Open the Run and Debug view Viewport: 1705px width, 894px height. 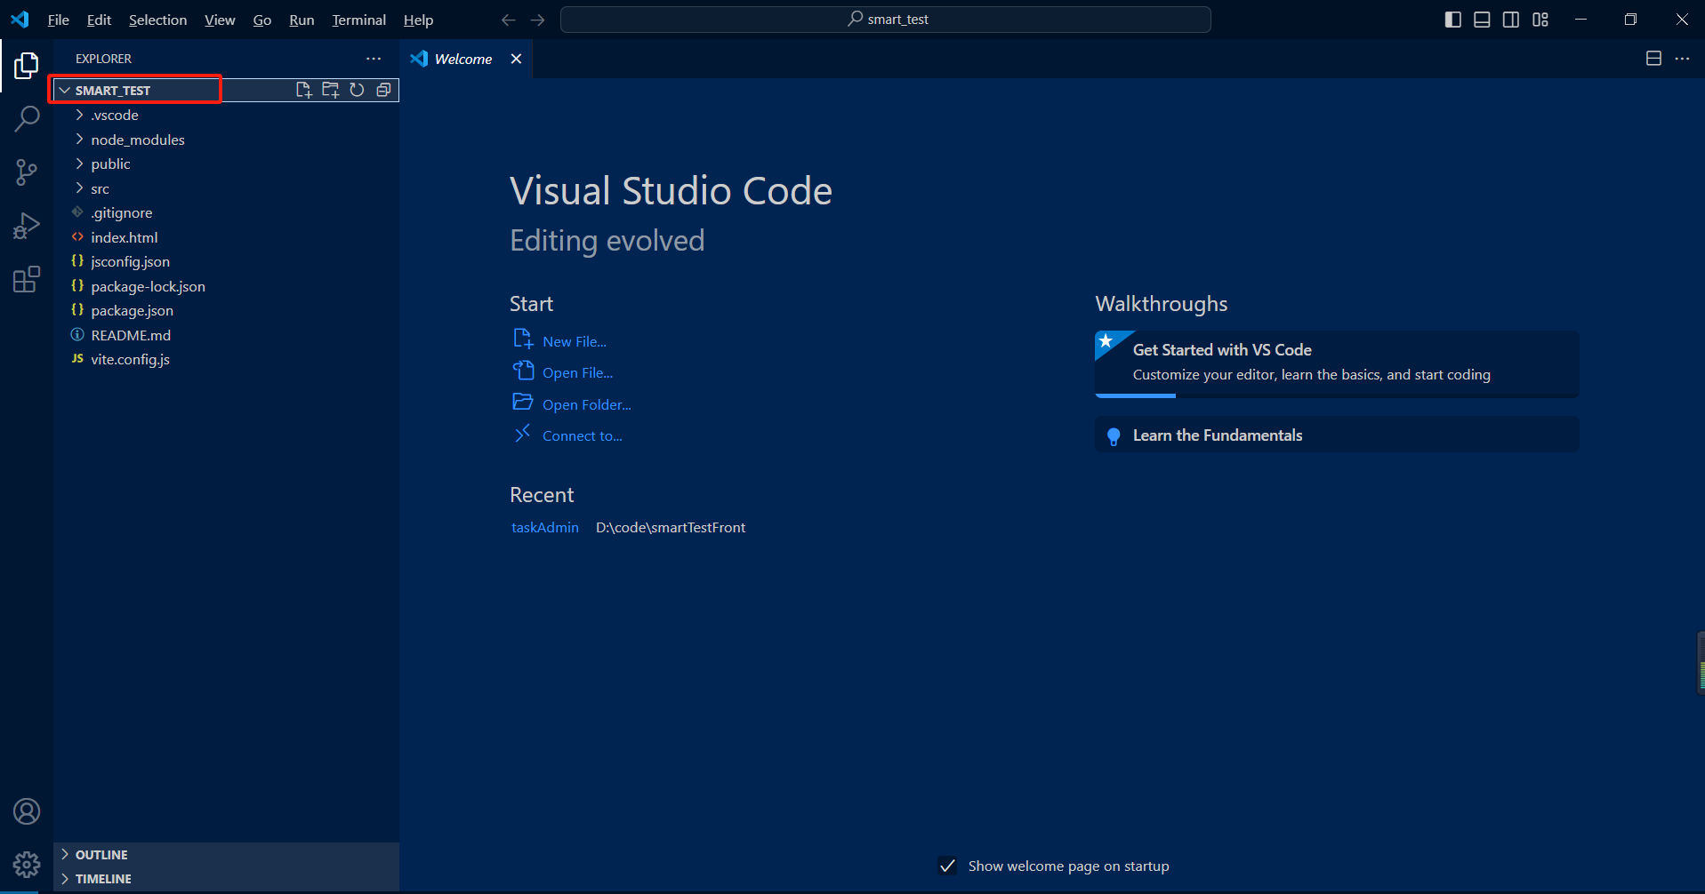tap(27, 226)
